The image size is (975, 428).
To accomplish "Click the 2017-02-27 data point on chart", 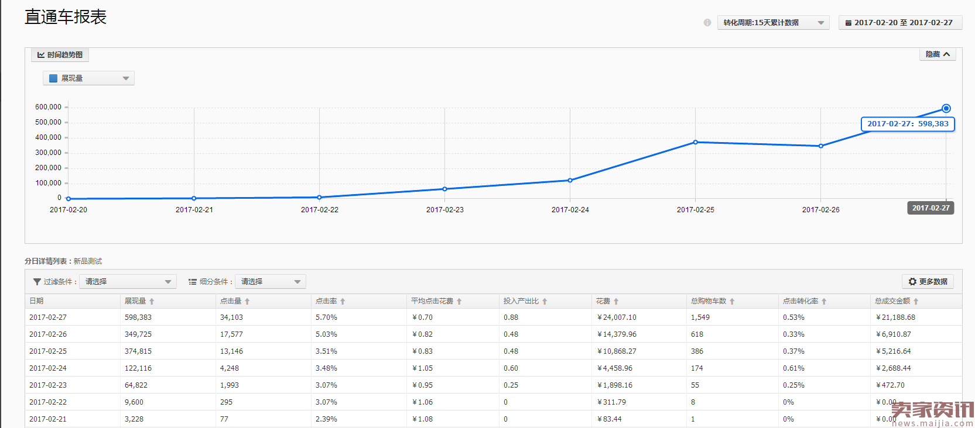I will pyautogui.click(x=946, y=109).
